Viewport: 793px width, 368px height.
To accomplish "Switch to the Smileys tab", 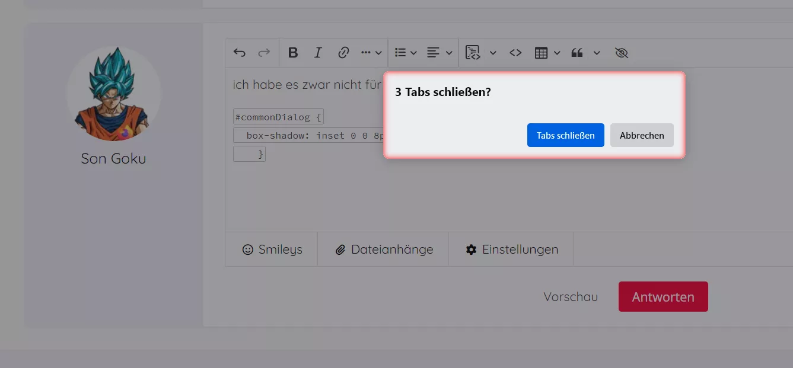I will click(272, 249).
